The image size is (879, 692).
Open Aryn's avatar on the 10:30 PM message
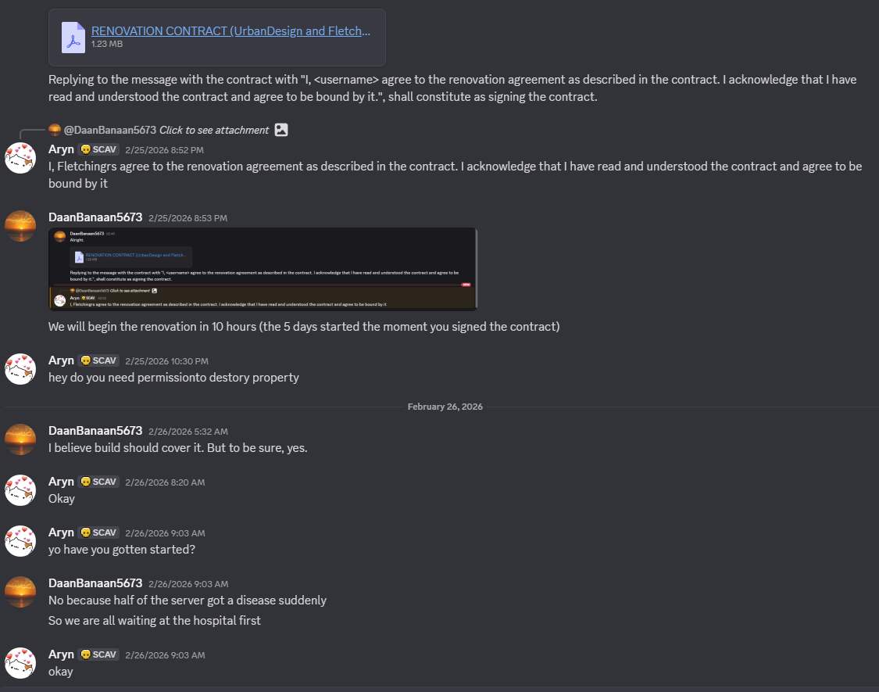pos(20,369)
